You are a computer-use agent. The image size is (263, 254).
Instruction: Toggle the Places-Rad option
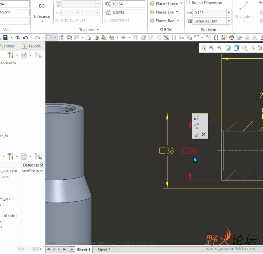pos(152,21)
